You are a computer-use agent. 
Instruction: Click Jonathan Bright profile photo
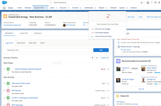(118, 80)
